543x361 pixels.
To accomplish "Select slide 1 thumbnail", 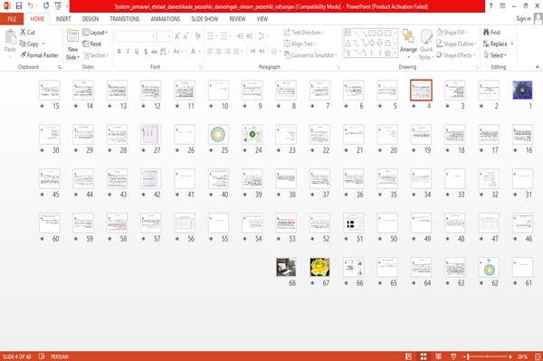I will pyautogui.click(x=522, y=90).
